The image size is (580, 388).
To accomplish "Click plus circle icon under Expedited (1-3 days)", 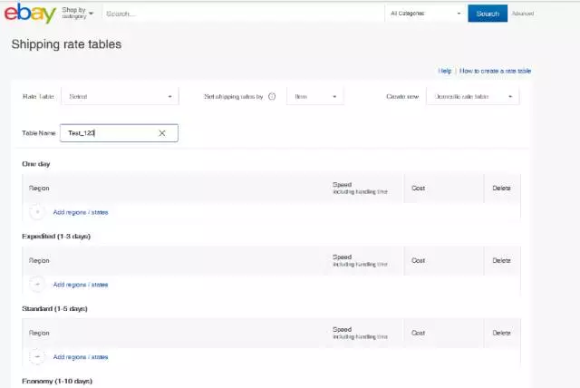I will (x=37, y=285).
